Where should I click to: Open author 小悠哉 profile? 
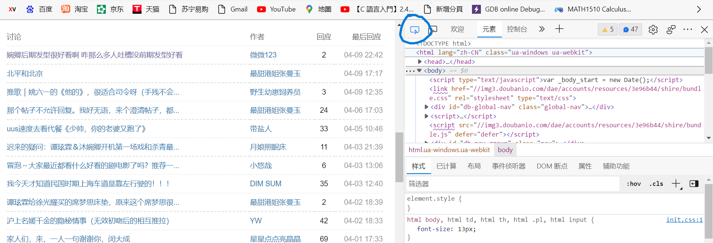tap(261, 165)
